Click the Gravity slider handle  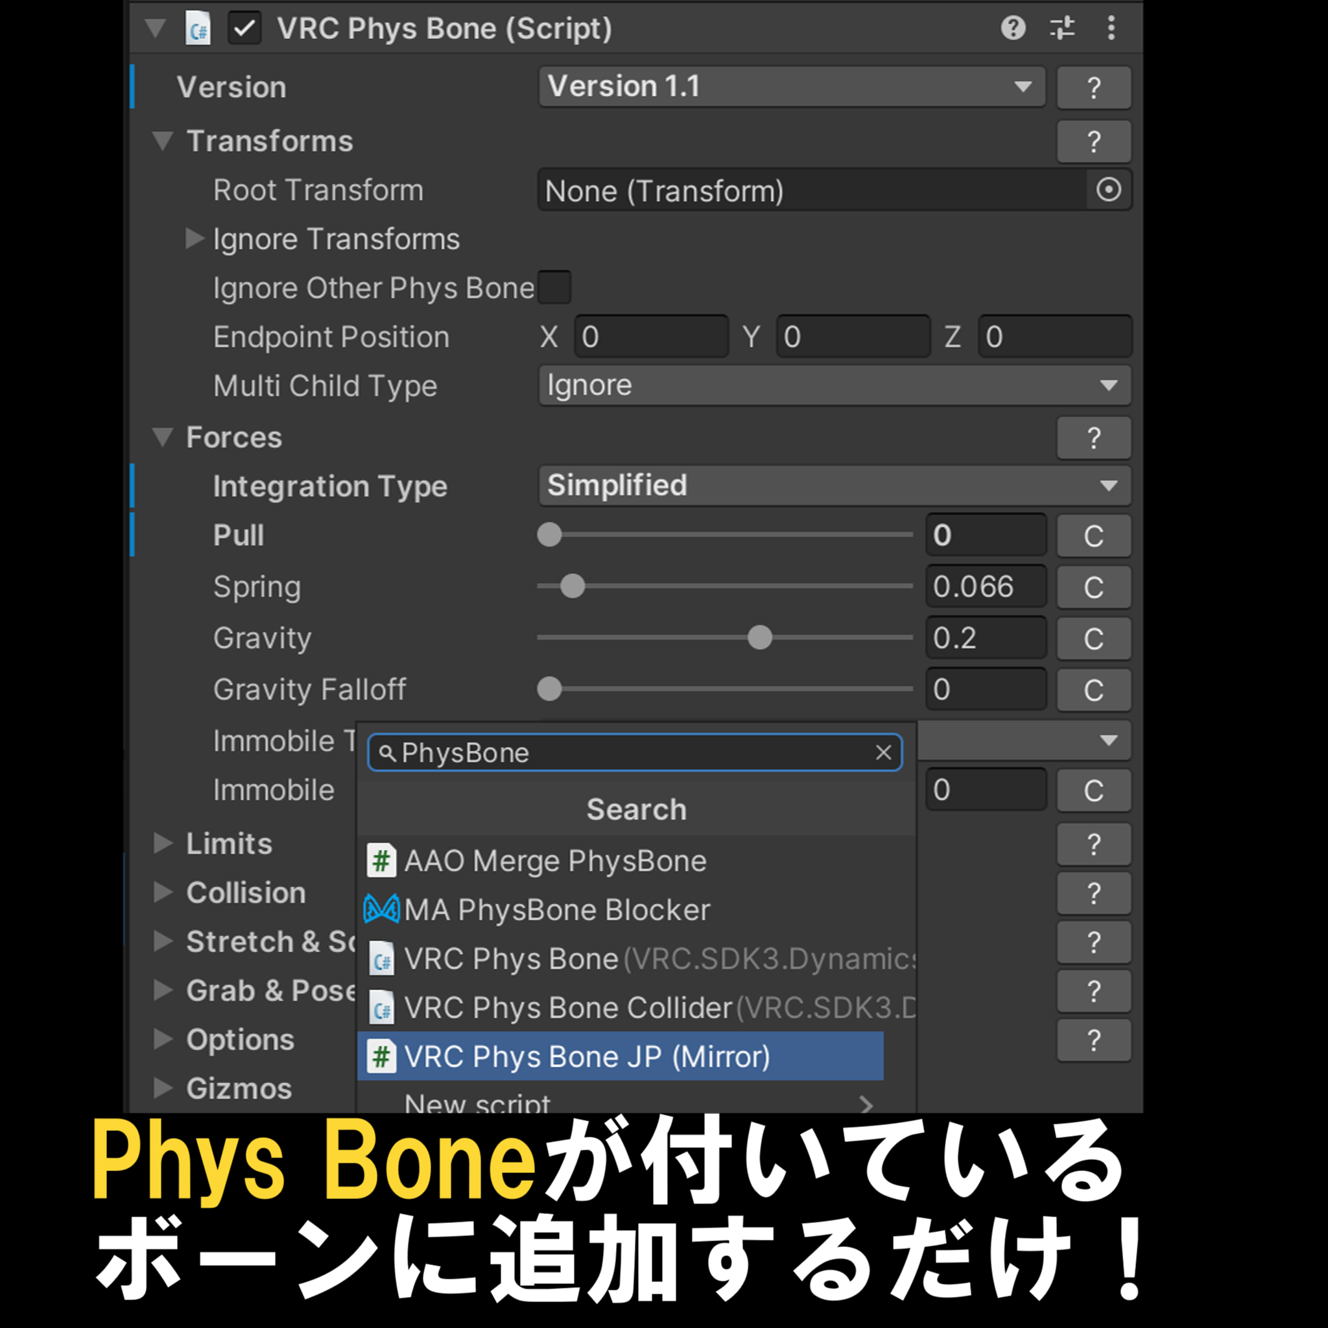pyautogui.click(x=759, y=638)
